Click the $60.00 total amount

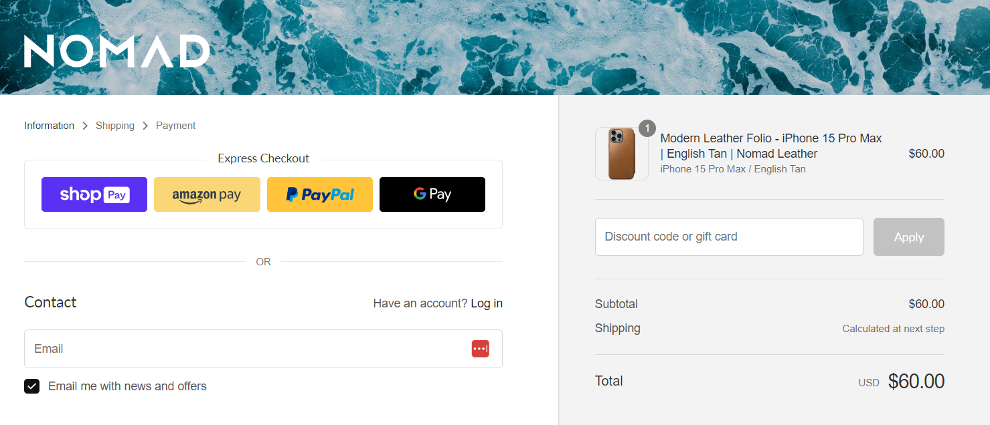(x=916, y=381)
